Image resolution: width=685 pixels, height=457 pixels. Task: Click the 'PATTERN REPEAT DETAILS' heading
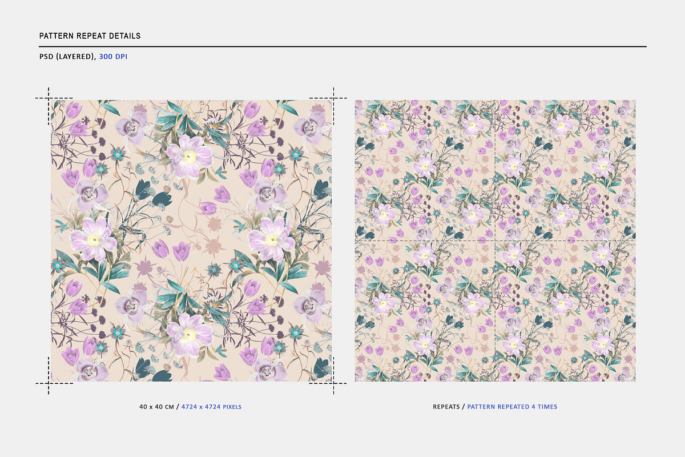90,36
